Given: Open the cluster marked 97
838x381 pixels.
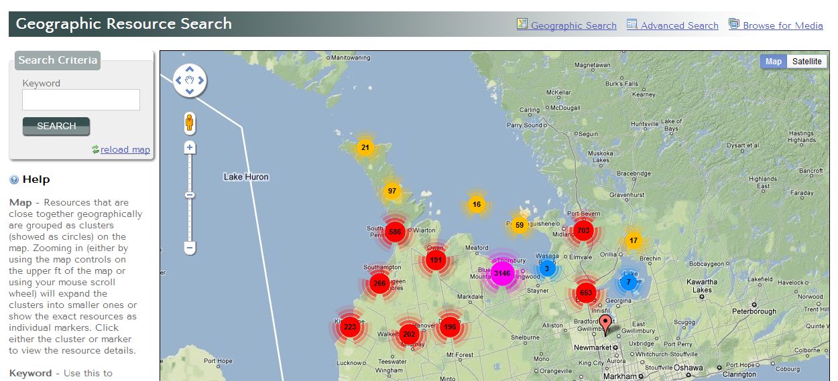Looking at the screenshot, I should [x=392, y=192].
